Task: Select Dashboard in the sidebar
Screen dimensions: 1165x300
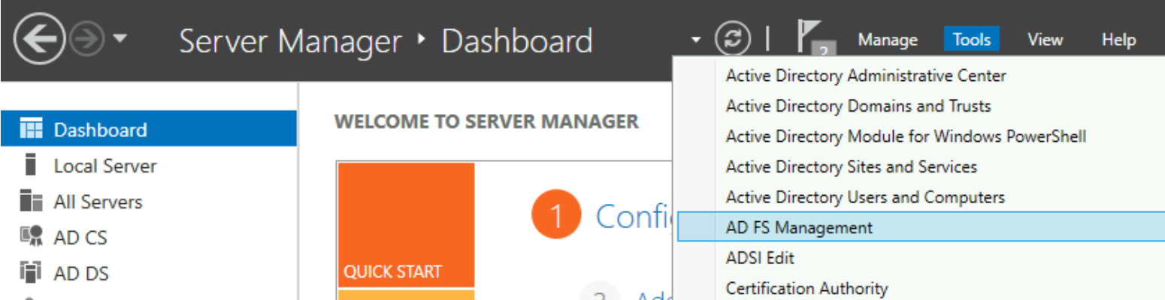Action: [x=149, y=129]
